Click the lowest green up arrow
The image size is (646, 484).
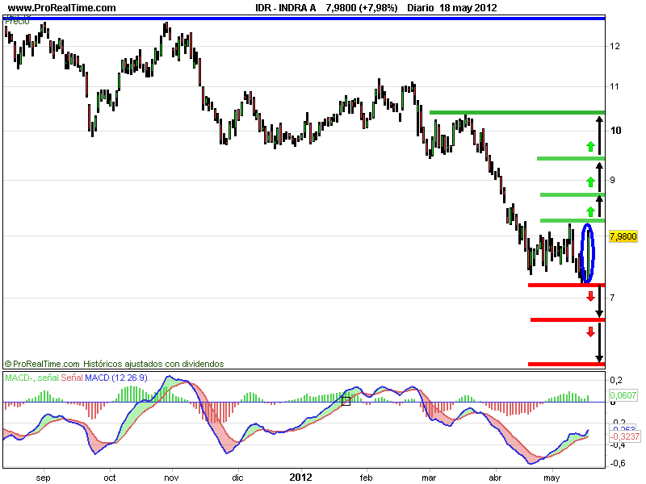click(591, 212)
